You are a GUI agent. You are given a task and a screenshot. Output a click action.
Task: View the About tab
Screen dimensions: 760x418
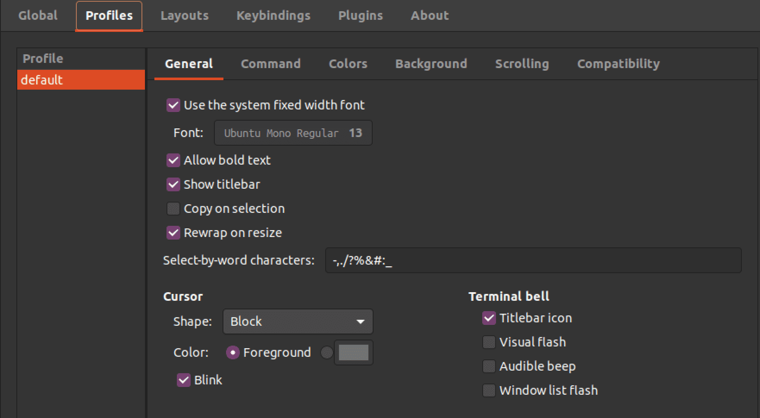tap(430, 16)
